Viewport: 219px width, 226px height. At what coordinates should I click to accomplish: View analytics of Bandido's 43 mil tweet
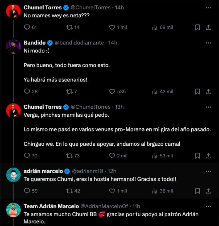tap(155, 92)
